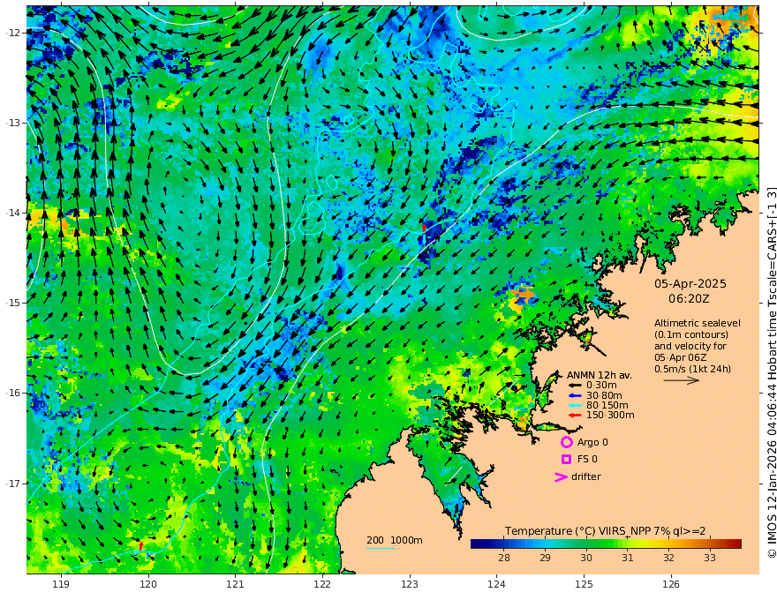Click the date label 05-Apr-2025
The height and width of the screenshot is (600, 777).
click(690, 284)
